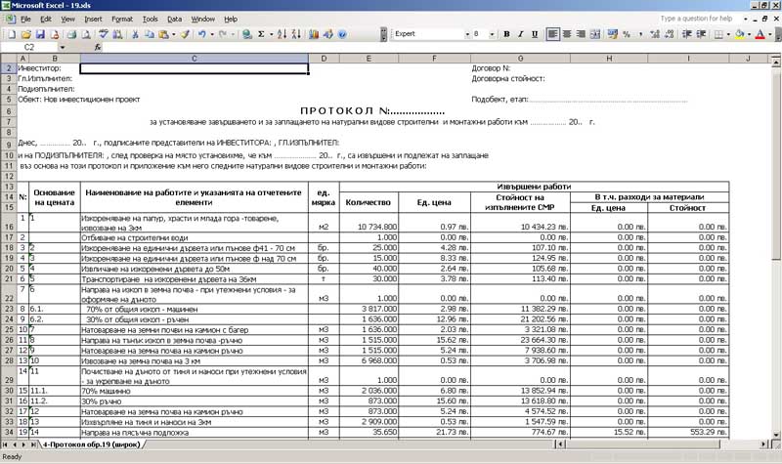Create a new blank workbook
Viewport: 782px width, 464px height.
pos(12,34)
